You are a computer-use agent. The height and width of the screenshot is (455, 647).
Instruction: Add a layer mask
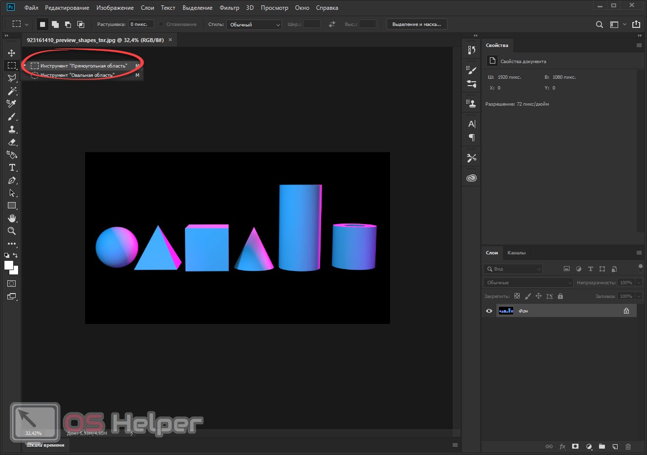(x=576, y=447)
